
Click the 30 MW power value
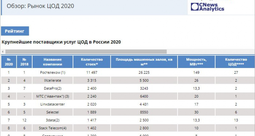click(196, 112)
